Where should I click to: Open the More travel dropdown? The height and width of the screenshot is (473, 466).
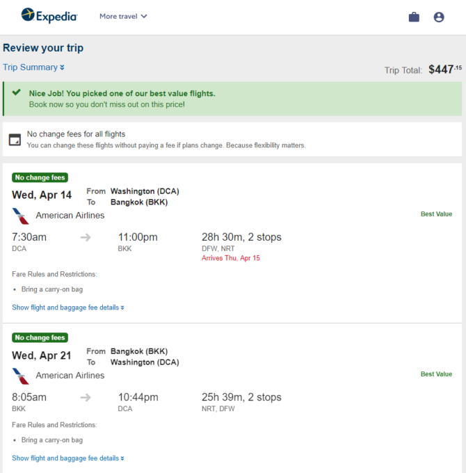123,16
